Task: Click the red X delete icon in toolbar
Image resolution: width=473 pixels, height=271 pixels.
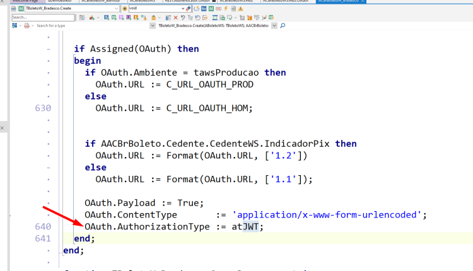Action: coord(175,18)
